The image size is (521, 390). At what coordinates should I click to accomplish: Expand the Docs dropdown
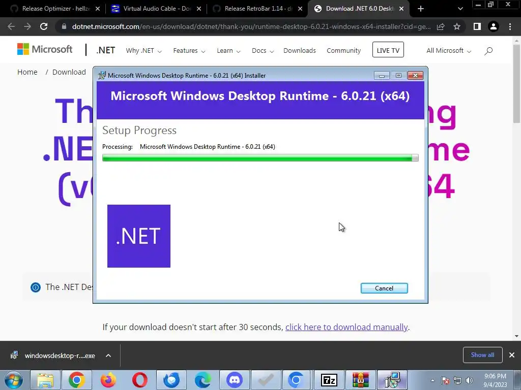pos(263,51)
